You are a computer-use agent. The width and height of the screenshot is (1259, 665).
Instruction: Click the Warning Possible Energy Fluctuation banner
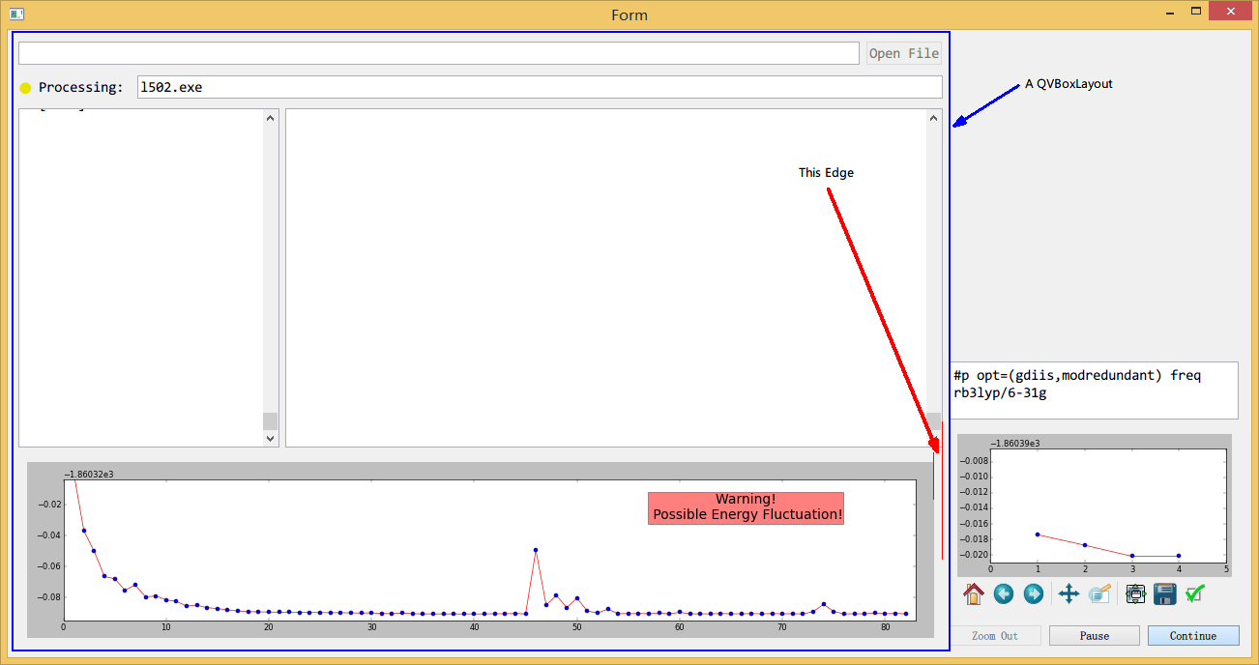(746, 506)
